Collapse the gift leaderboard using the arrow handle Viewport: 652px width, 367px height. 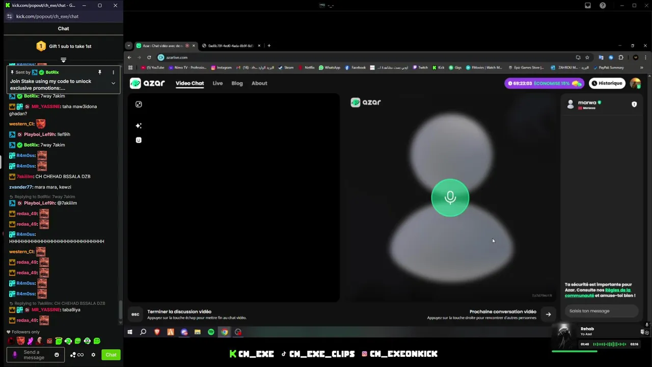pyautogui.click(x=63, y=60)
